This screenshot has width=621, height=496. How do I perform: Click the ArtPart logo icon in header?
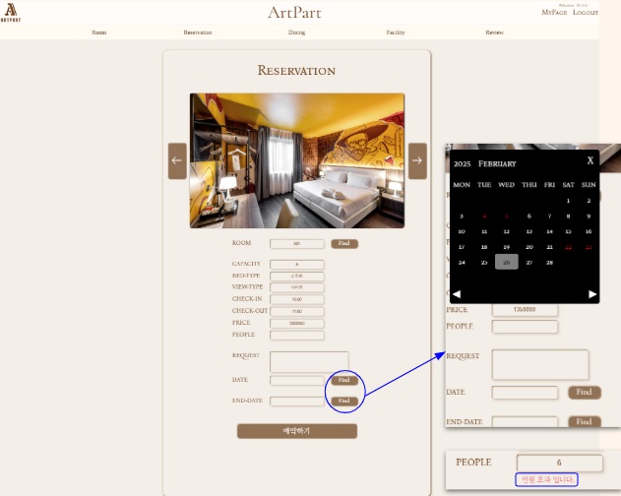[10, 12]
